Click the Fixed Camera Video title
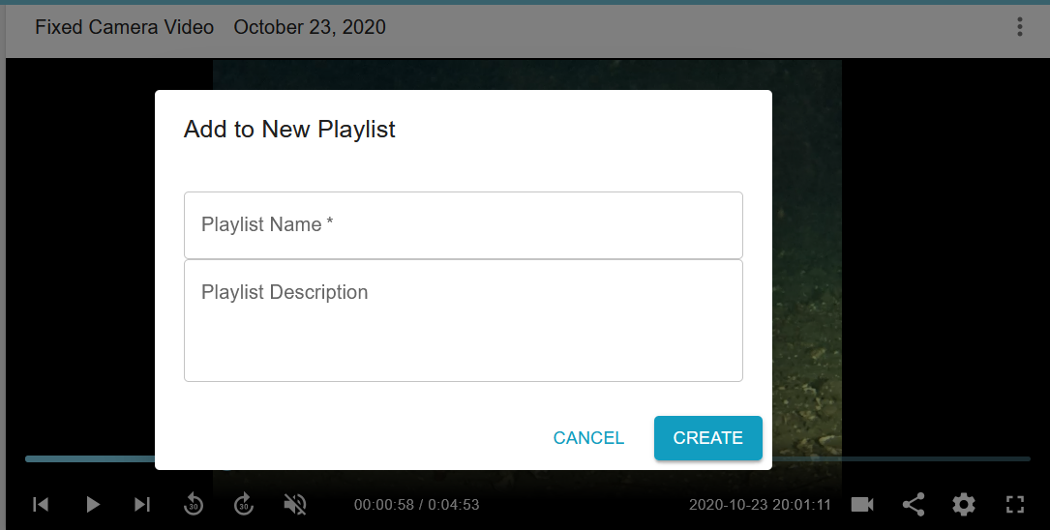Viewport: 1050px width, 530px height. (x=125, y=27)
